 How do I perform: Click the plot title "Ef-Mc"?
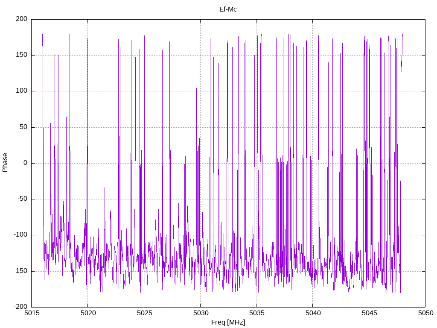click(228, 9)
